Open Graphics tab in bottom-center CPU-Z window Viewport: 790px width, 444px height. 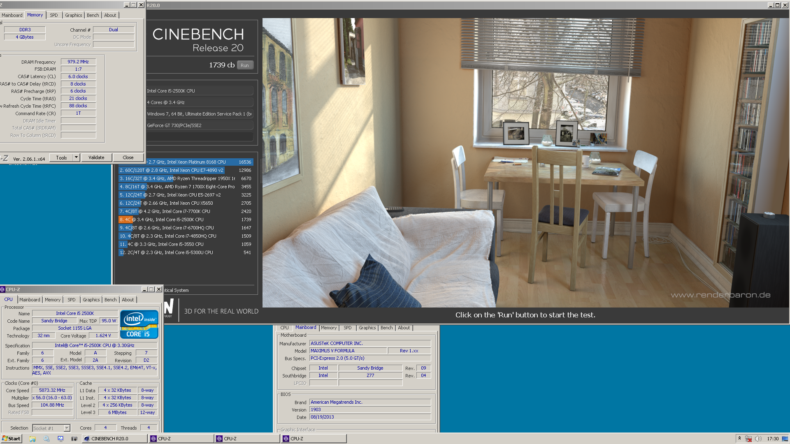[x=367, y=328]
